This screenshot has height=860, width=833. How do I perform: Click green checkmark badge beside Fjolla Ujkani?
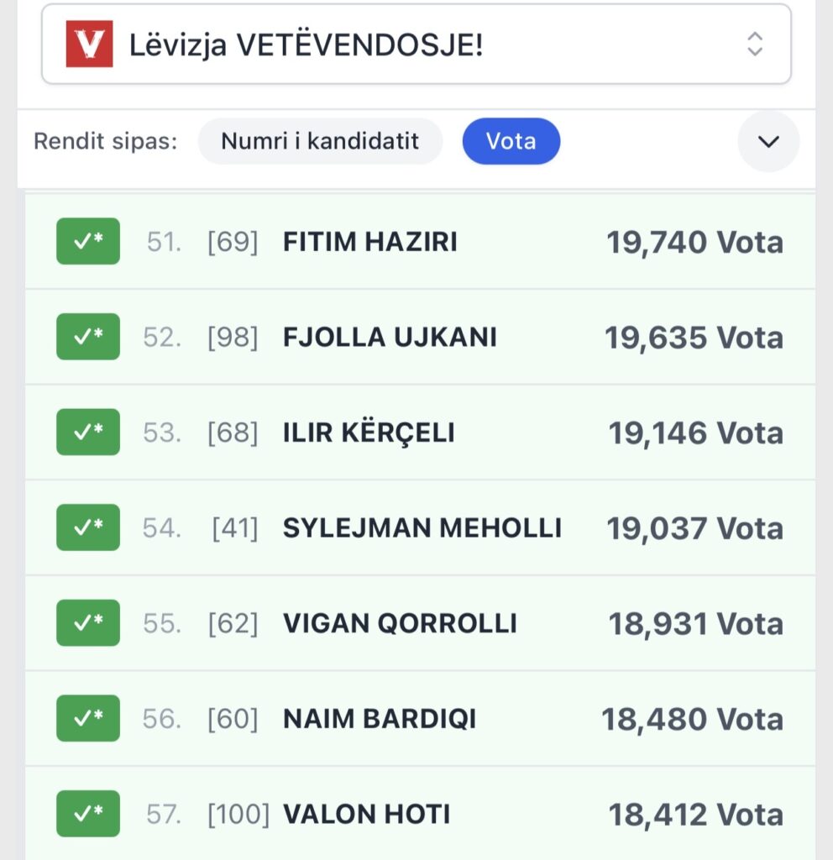(x=88, y=337)
